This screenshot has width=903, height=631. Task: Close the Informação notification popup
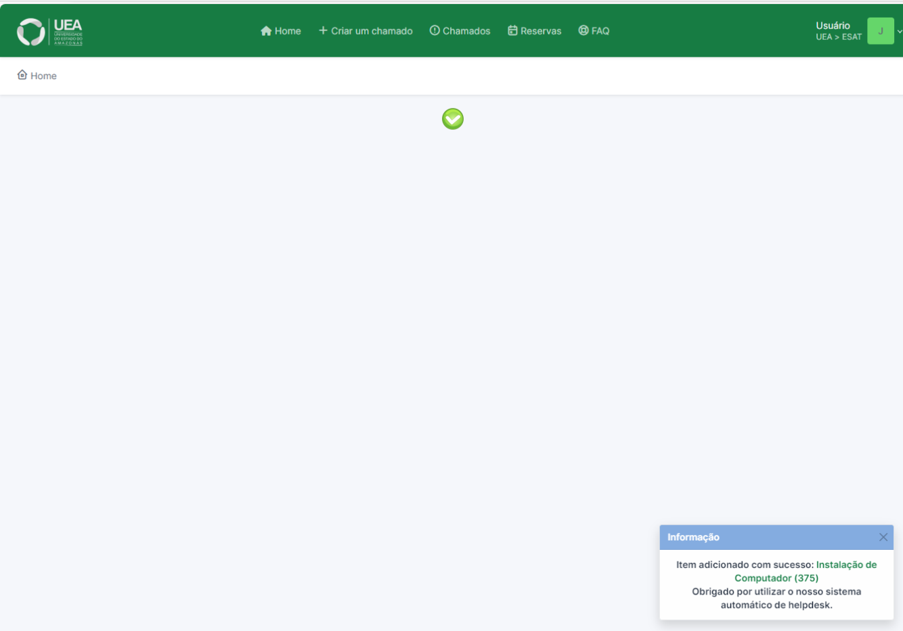(883, 537)
